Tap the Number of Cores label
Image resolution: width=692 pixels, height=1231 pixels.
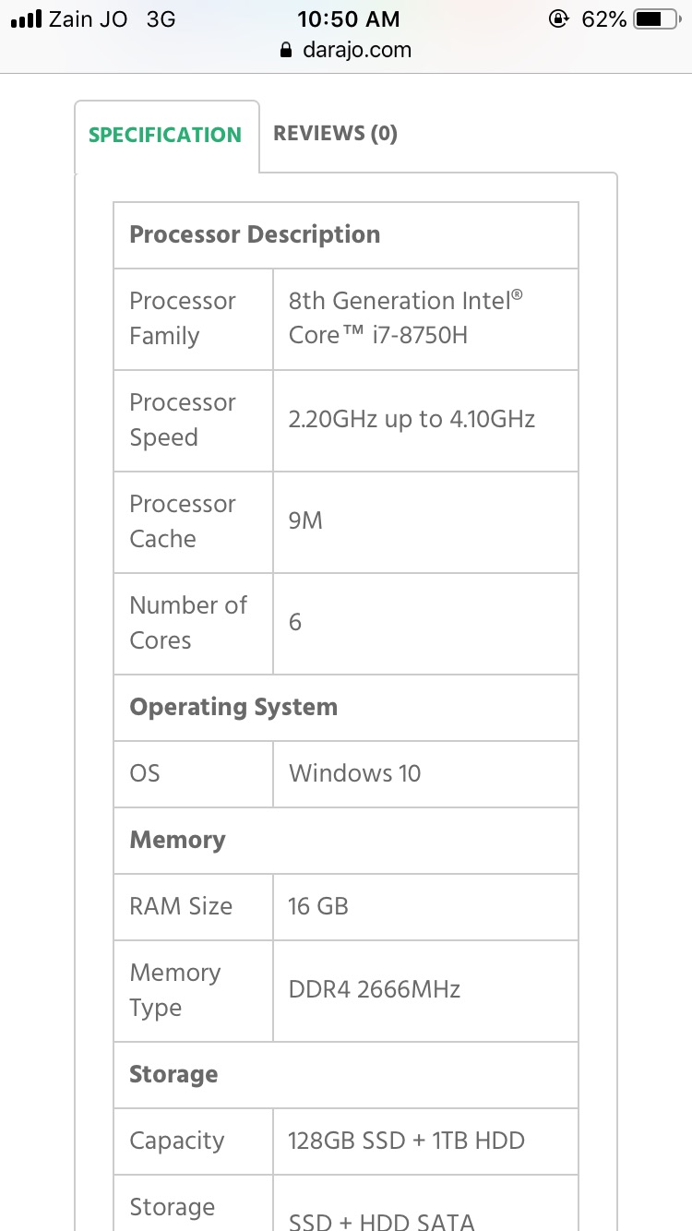click(188, 623)
